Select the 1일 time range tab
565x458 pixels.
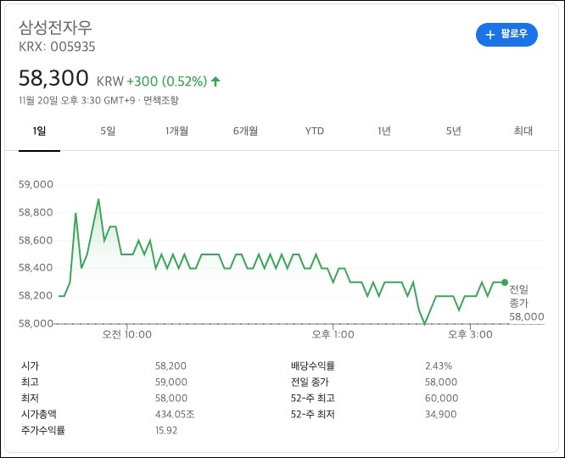pyautogui.click(x=39, y=131)
